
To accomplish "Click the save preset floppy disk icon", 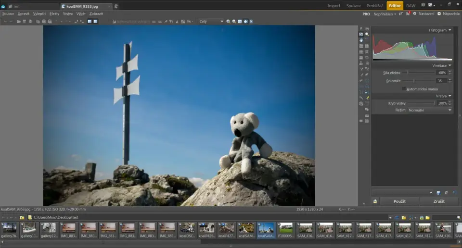I will tap(438, 193).
